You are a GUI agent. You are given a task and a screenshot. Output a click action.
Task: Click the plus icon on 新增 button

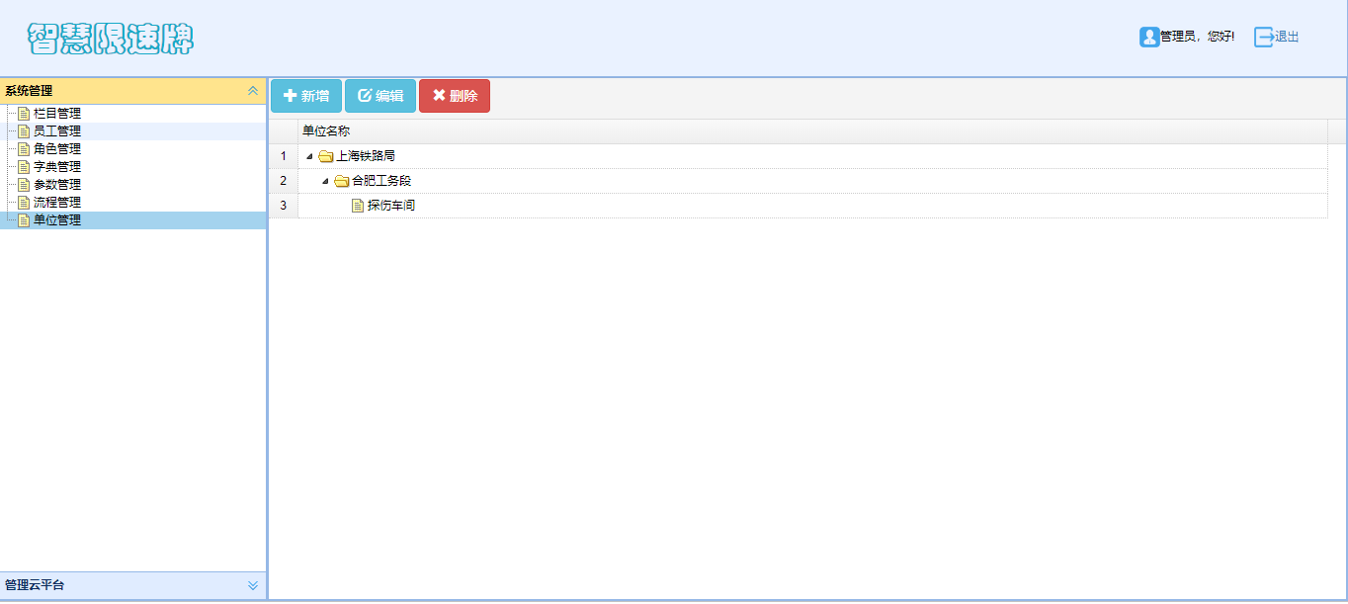[x=290, y=96]
